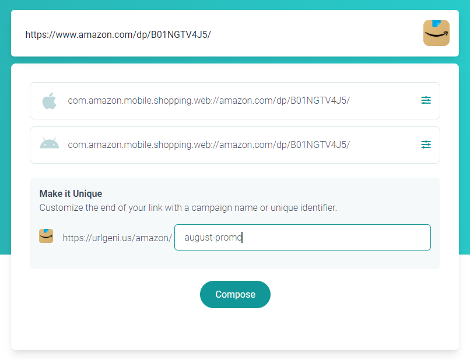Click the Compose button
The image size is (470, 360).
coord(235,294)
